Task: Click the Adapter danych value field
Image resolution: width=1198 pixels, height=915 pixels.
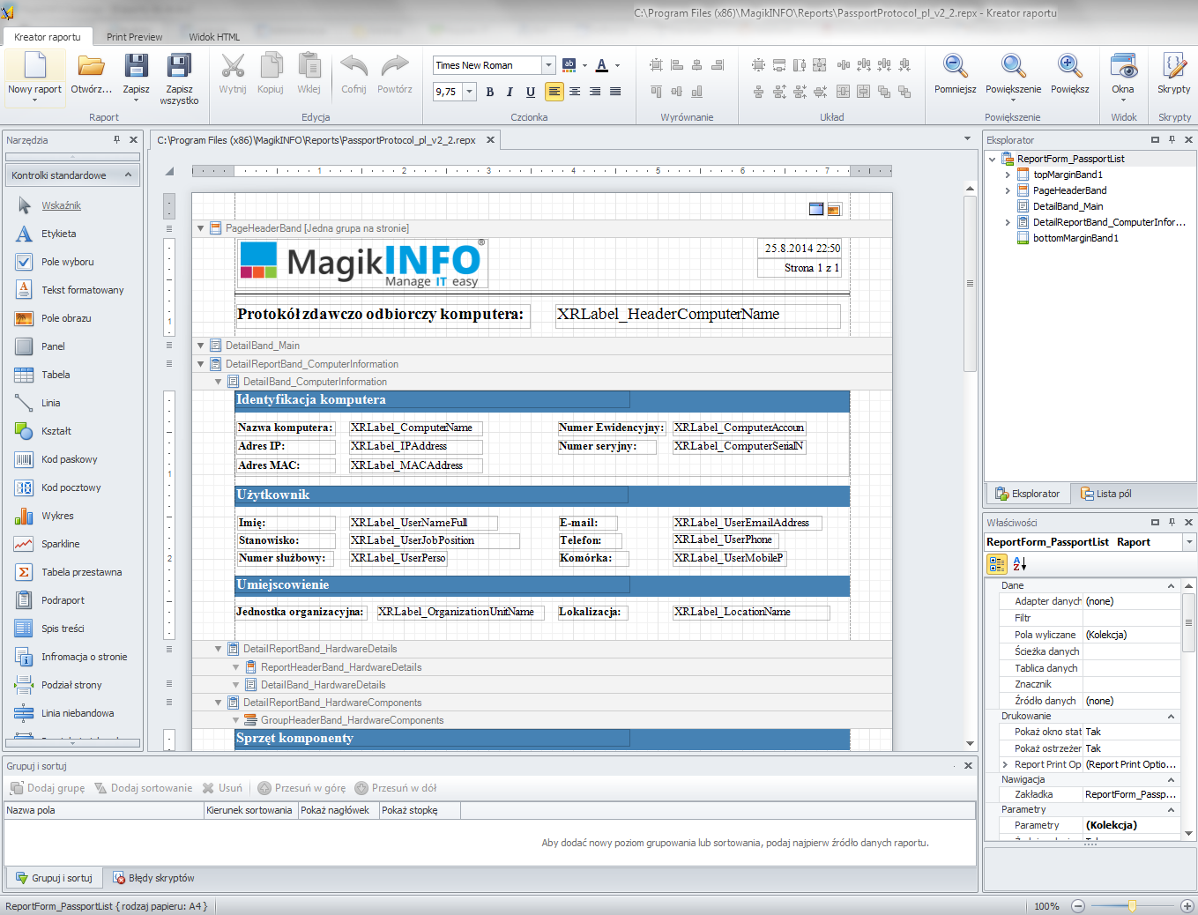Action: (x=1132, y=601)
